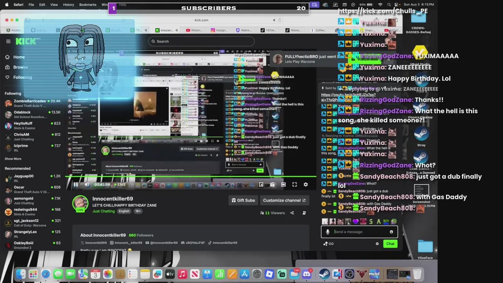Screen dimensions: 503x283
Task: Open redwings944 recommended channel
Action: pyautogui.click(x=32, y=211)
